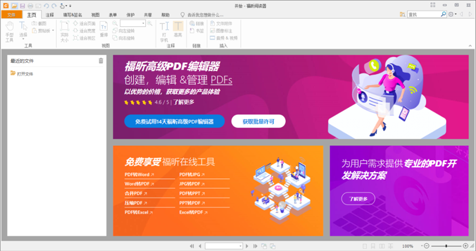This screenshot has height=251, width=476.
Task: Choose the 截图 snapshot tool
Action: (39, 23)
